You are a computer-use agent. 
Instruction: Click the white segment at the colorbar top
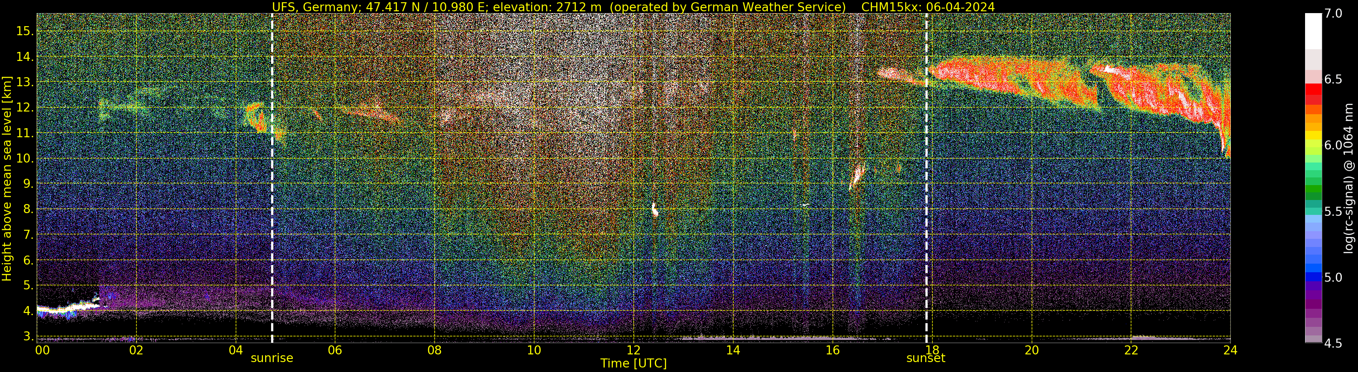pyautogui.click(x=1313, y=31)
